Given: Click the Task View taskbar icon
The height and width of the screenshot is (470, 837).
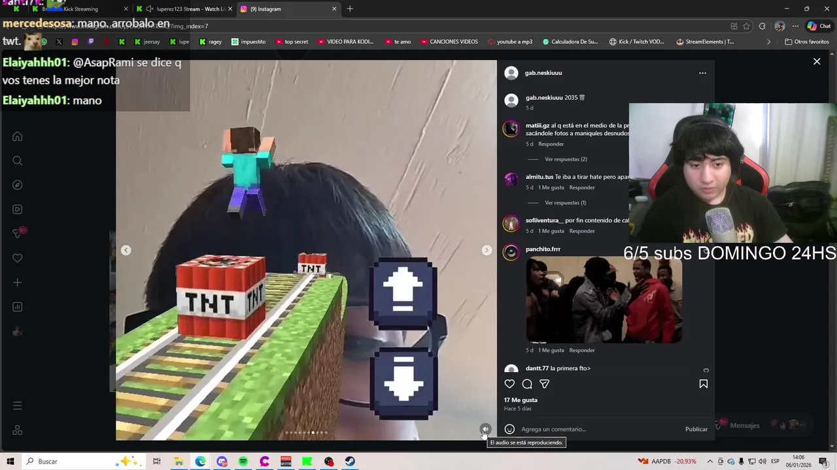Looking at the screenshot, I should [157, 462].
